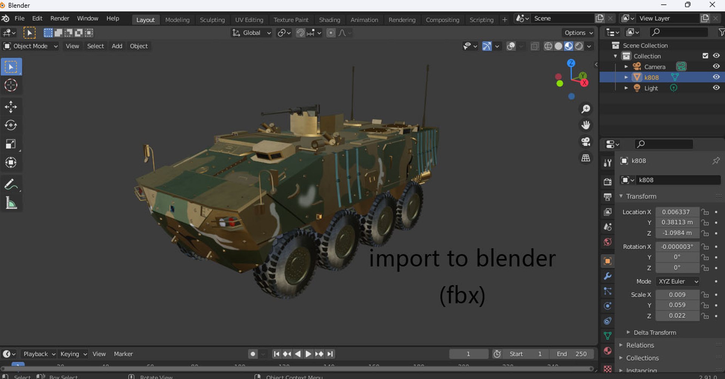Click the Scale X value field
Screen dimensions: 725x379
(677, 295)
